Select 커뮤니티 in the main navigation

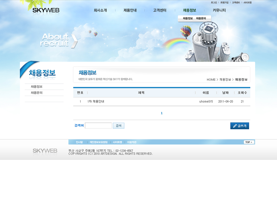click(219, 10)
